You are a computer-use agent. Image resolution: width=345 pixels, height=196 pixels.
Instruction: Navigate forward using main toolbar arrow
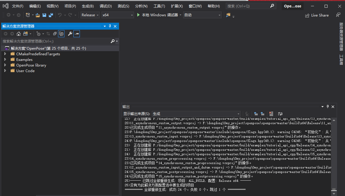(19, 15)
